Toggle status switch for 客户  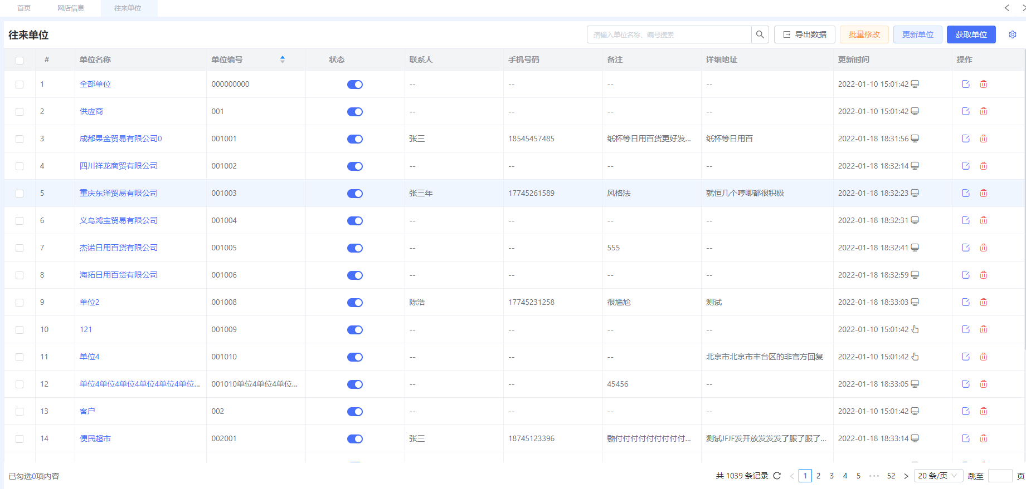point(355,412)
